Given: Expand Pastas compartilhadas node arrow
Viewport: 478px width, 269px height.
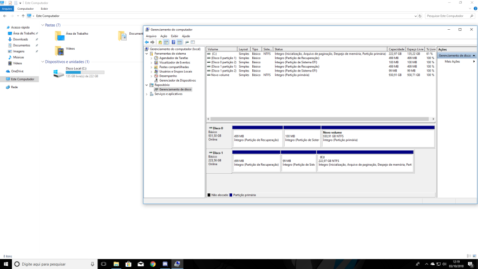Looking at the screenshot, I should pos(152,67).
